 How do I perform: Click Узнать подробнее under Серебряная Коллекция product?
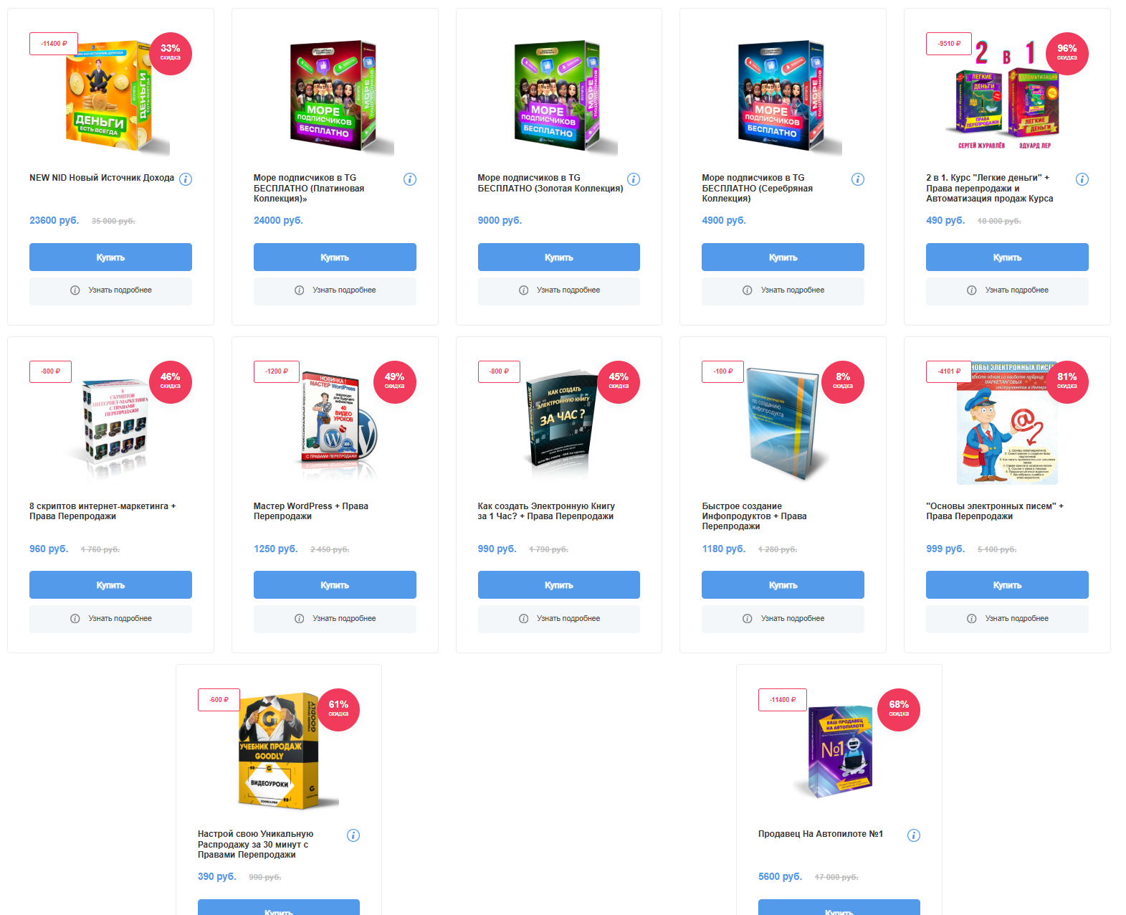click(x=783, y=290)
